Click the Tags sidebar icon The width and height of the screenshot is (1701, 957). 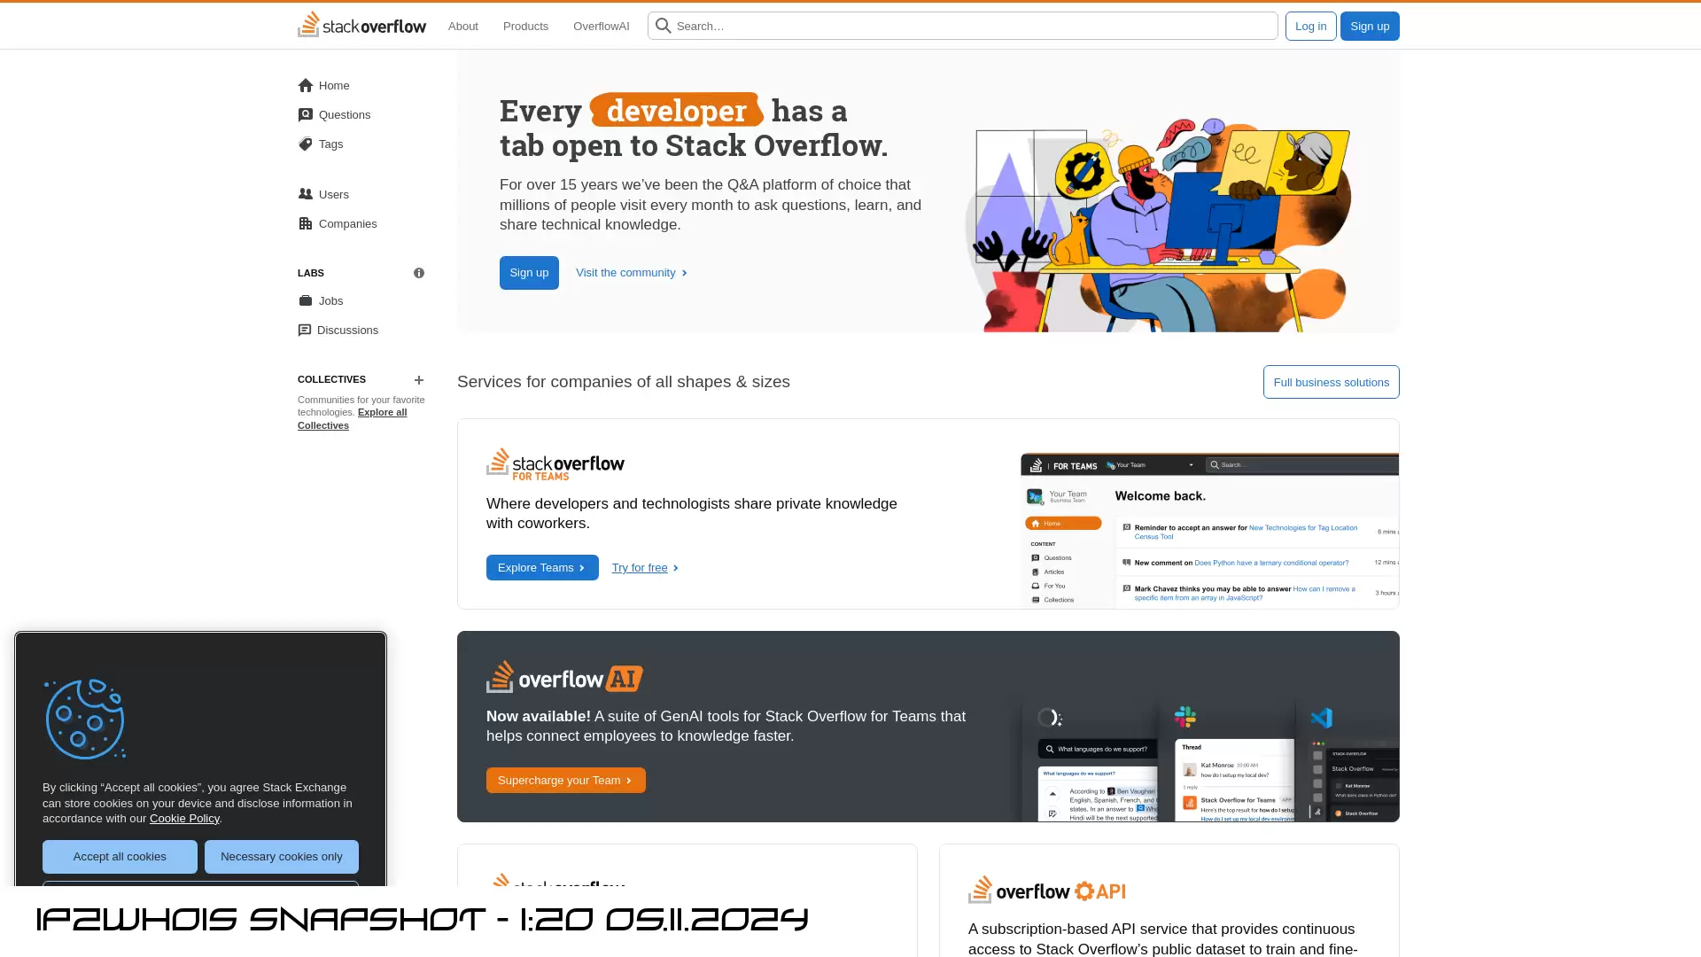pyautogui.click(x=306, y=144)
